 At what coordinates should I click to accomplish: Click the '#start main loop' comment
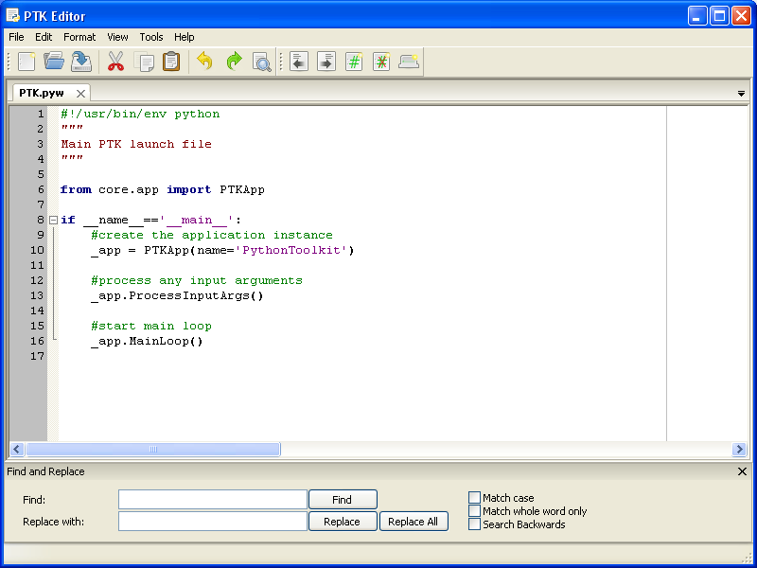tap(151, 326)
